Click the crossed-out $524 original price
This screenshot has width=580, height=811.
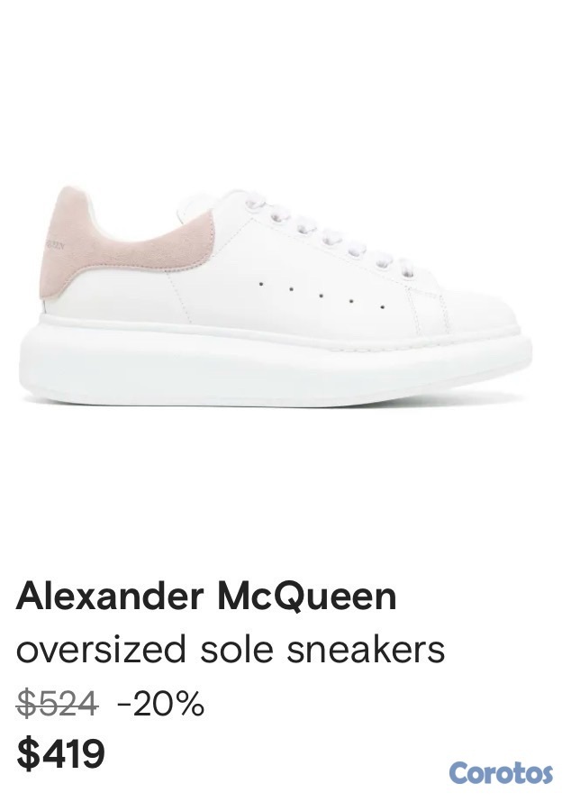(x=57, y=704)
